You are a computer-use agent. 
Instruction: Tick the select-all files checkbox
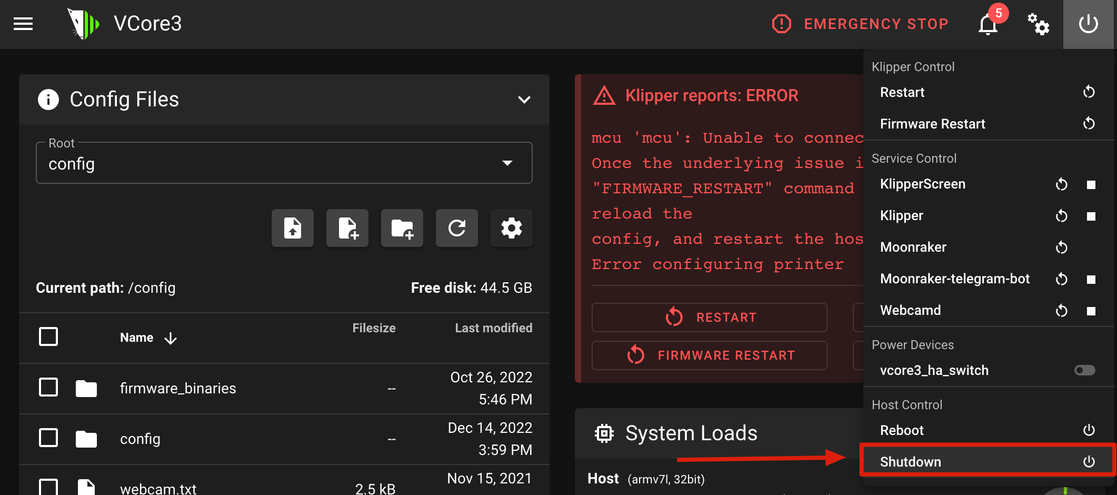(48, 336)
